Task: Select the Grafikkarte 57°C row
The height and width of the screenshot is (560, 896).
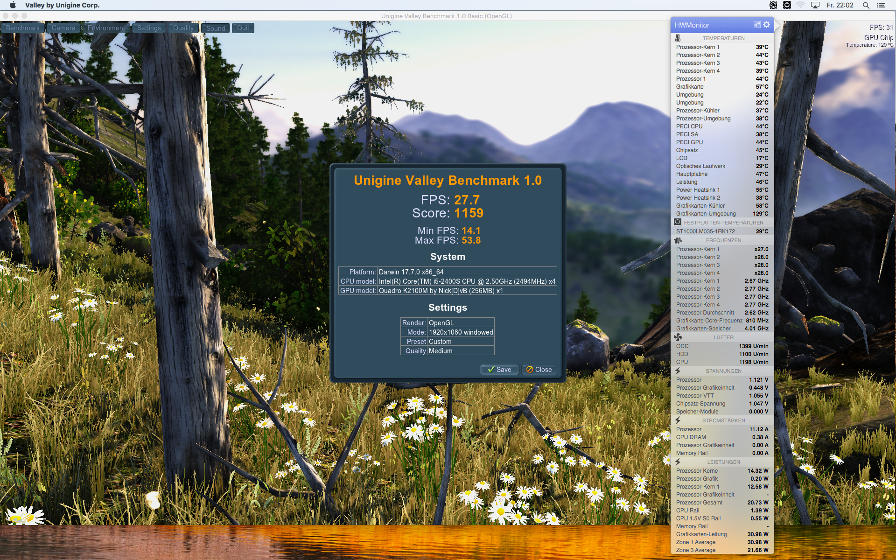Action: coord(722,87)
